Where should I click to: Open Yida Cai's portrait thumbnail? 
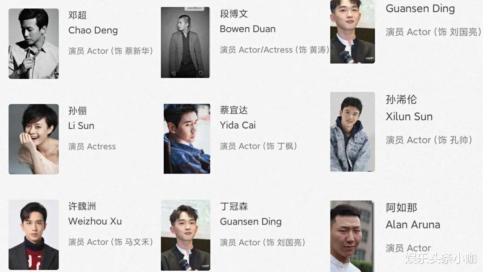pyautogui.click(x=186, y=139)
